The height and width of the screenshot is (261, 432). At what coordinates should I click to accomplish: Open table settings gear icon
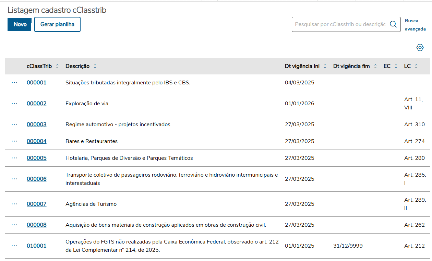click(x=420, y=48)
